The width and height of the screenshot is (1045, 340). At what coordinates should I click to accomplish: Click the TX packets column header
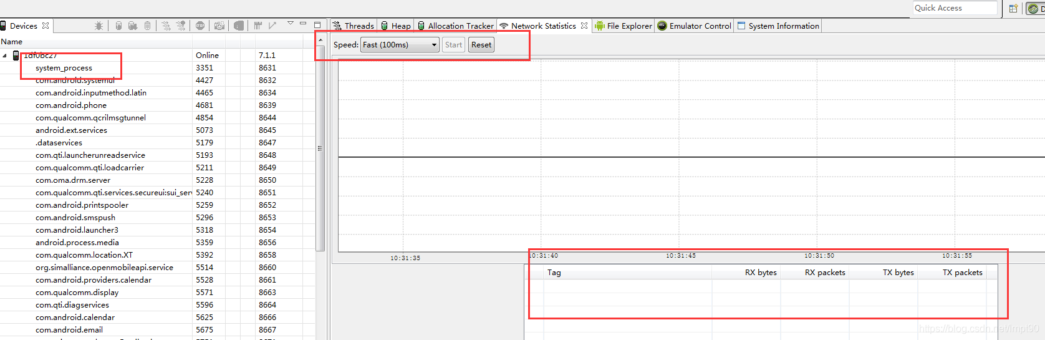tap(952, 273)
